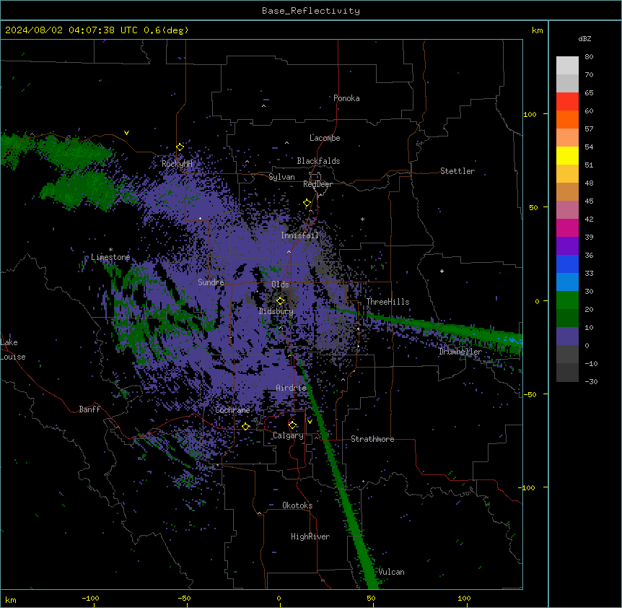Click the dBZ legend heading

pyautogui.click(x=584, y=38)
